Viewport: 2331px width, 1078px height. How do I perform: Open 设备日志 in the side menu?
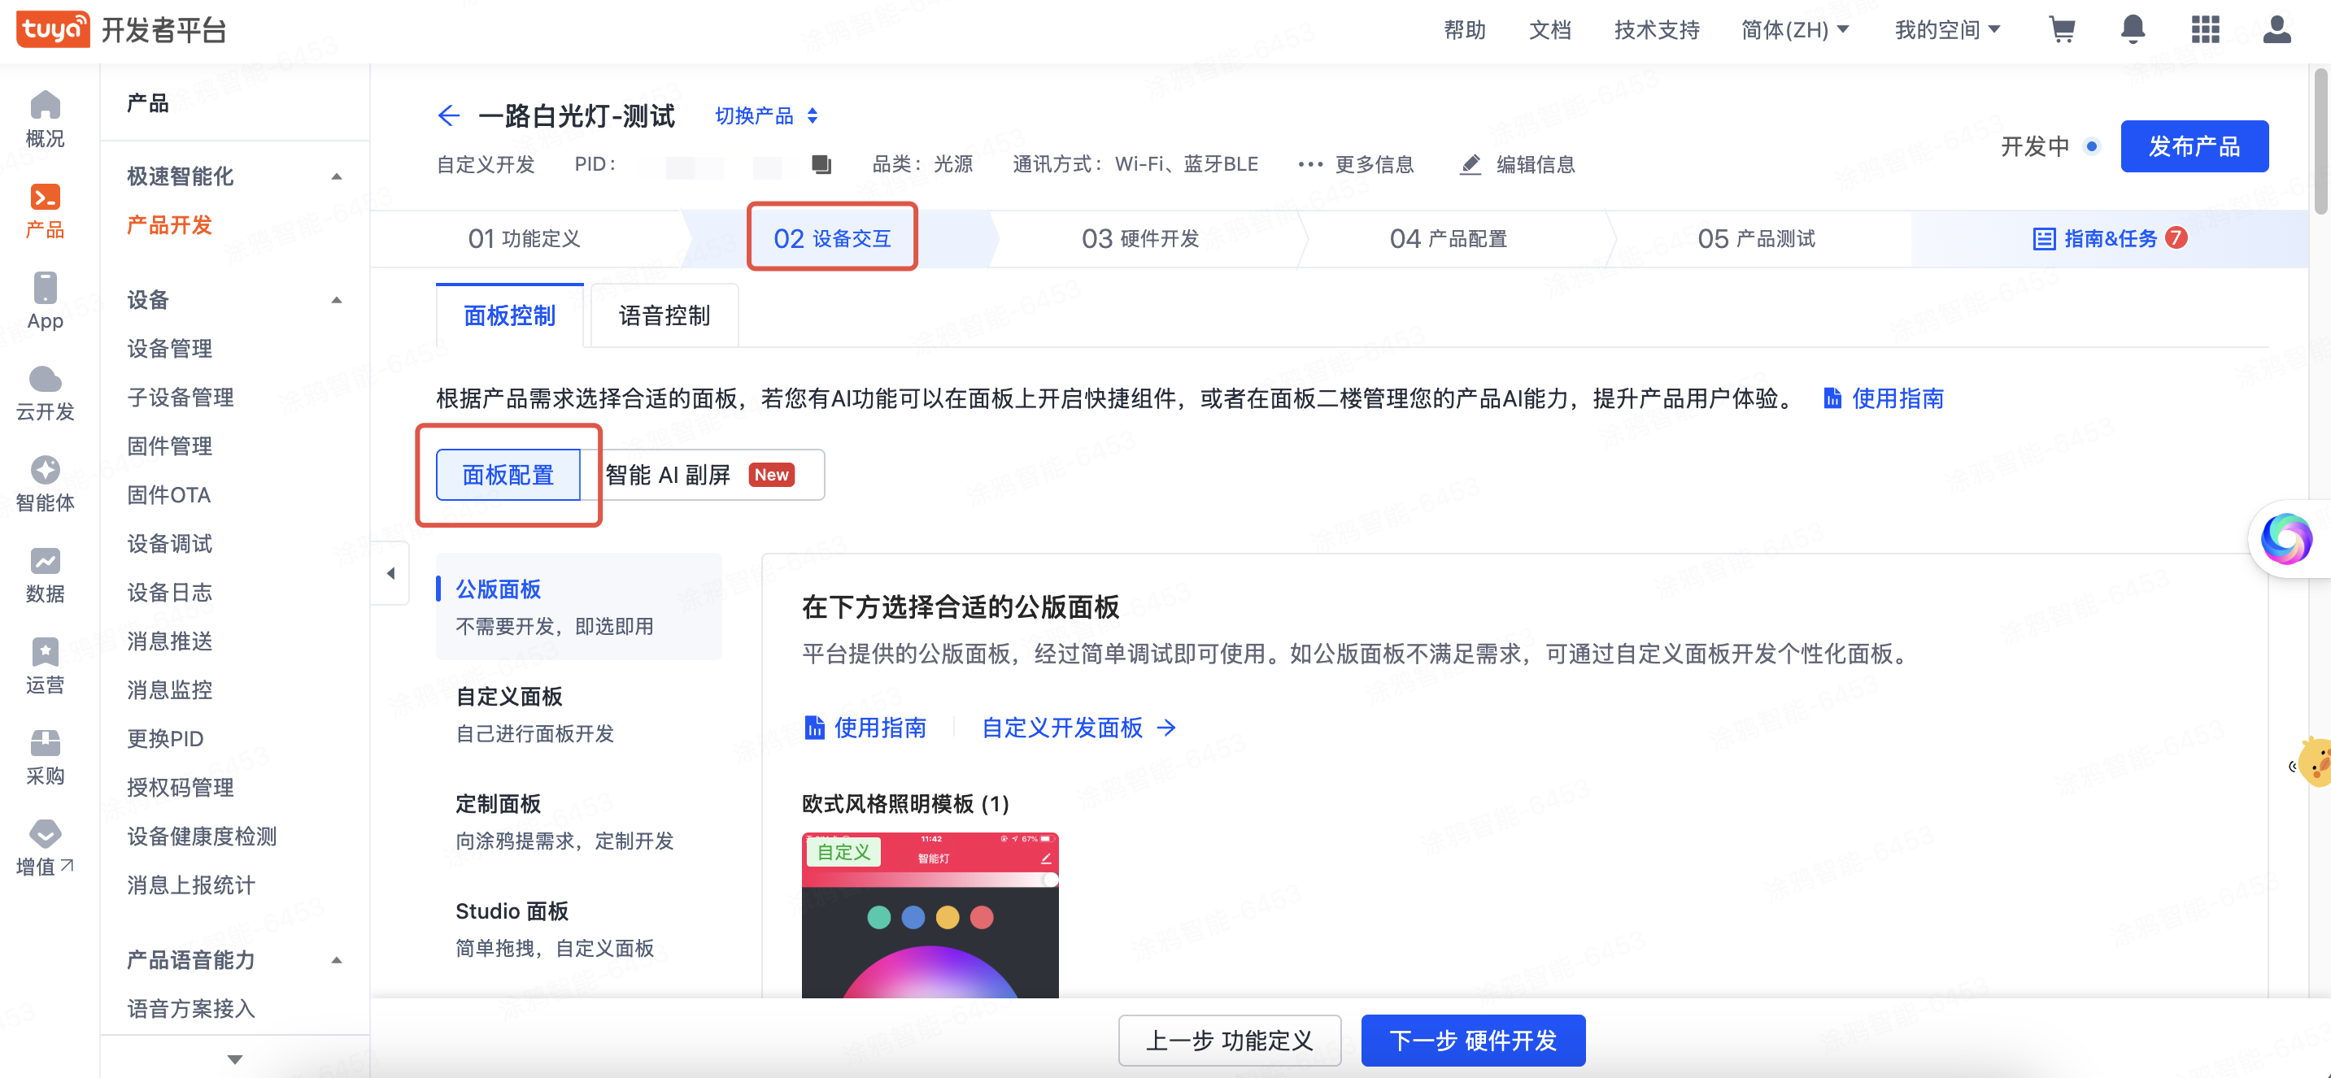pyautogui.click(x=169, y=593)
